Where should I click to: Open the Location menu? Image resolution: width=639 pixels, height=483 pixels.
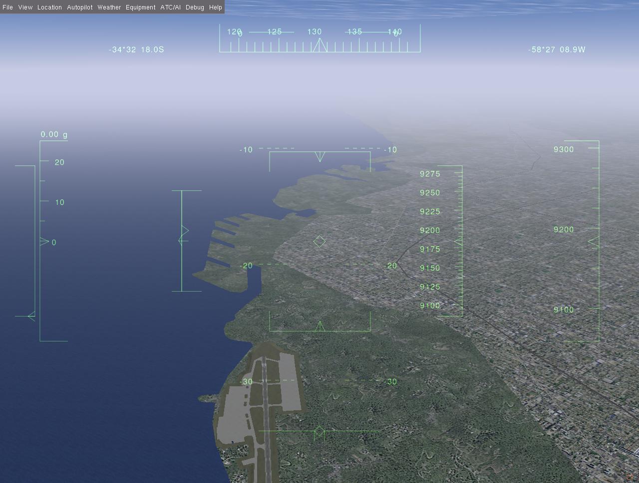(x=49, y=7)
